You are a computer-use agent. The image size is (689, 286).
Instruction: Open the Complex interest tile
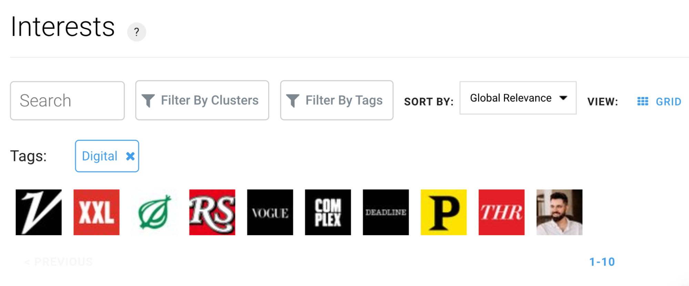(x=328, y=212)
